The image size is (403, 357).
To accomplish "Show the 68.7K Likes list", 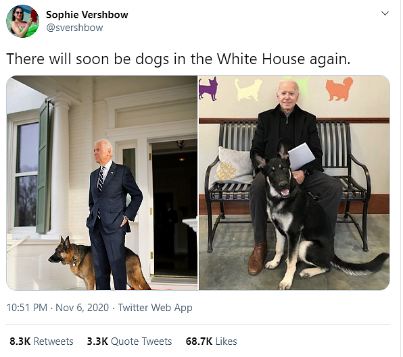I will pos(211,341).
